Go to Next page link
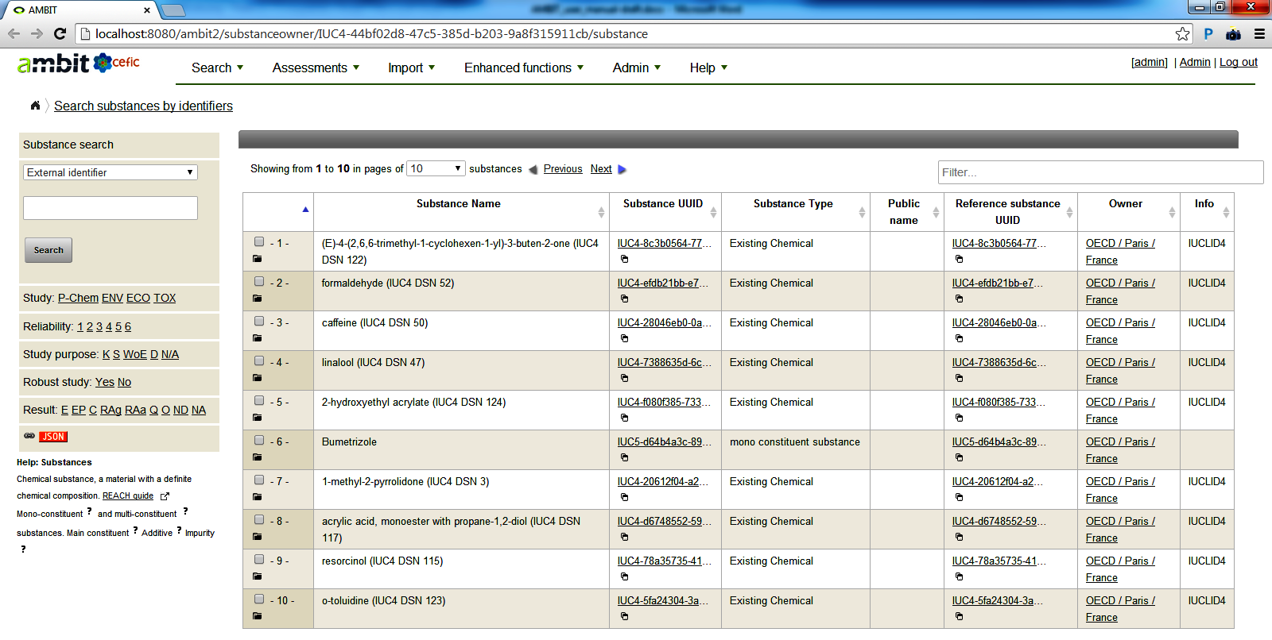The image size is (1272, 640). point(601,169)
